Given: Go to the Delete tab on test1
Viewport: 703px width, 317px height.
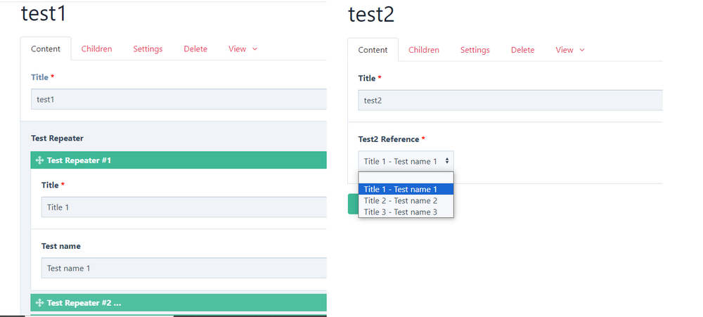Looking at the screenshot, I should 195,49.
